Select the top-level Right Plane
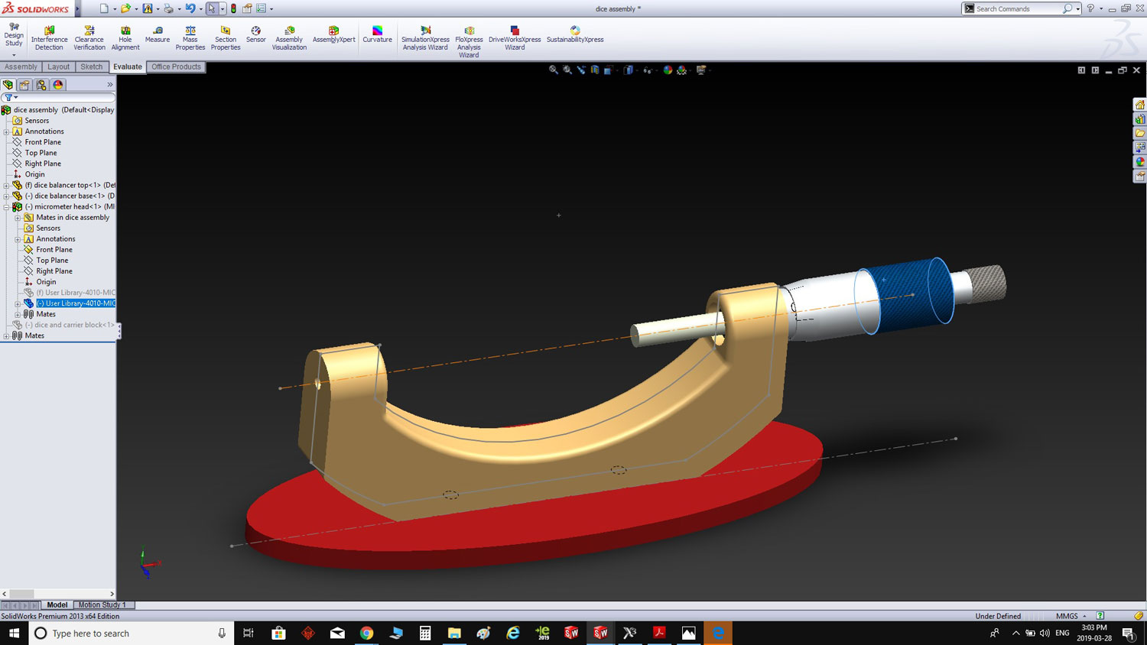The height and width of the screenshot is (645, 1147). pyautogui.click(x=43, y=164)
